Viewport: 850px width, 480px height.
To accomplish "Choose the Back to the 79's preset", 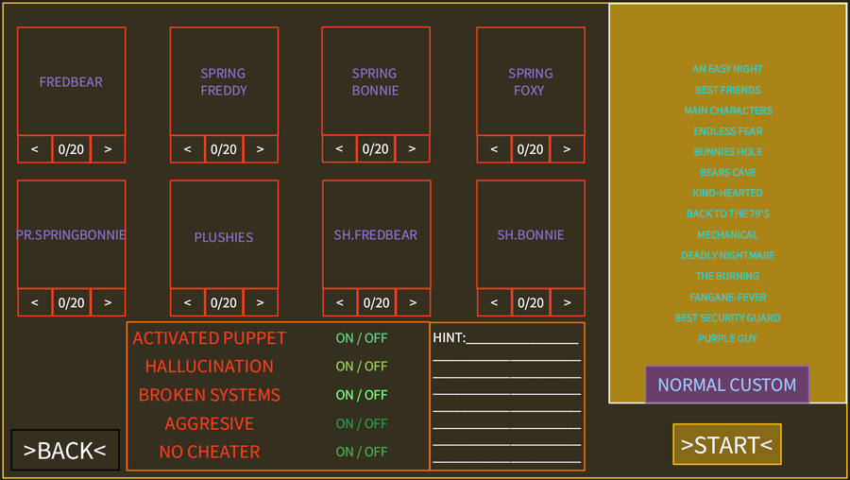I will coord(727,214).
